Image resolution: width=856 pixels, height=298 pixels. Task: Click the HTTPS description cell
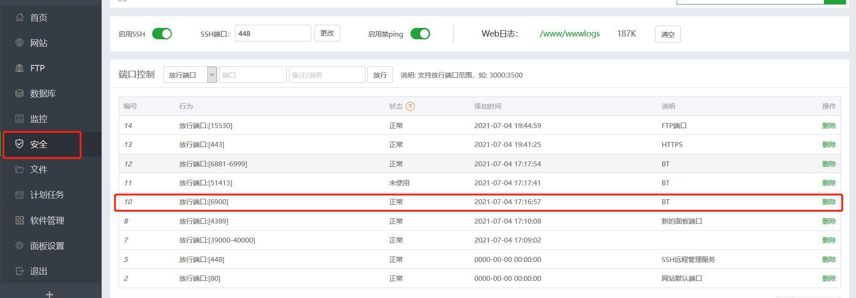coord(672,145)
